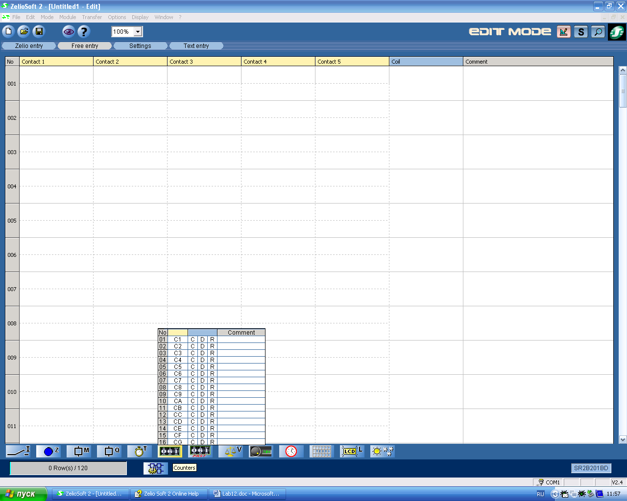This screenshot has width=627, height=501.
Task: Select the R cell of counter C4
Action: pyautogui.click(x=212, y=360)
